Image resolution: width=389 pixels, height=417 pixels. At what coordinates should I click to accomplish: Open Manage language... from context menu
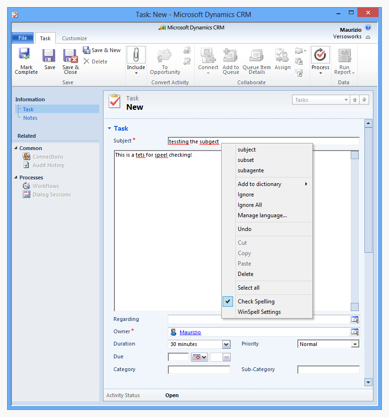[267, 215]
